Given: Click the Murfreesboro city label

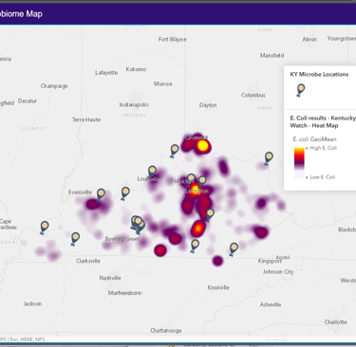Looking at the screenshot, I should tap(125, 293).
